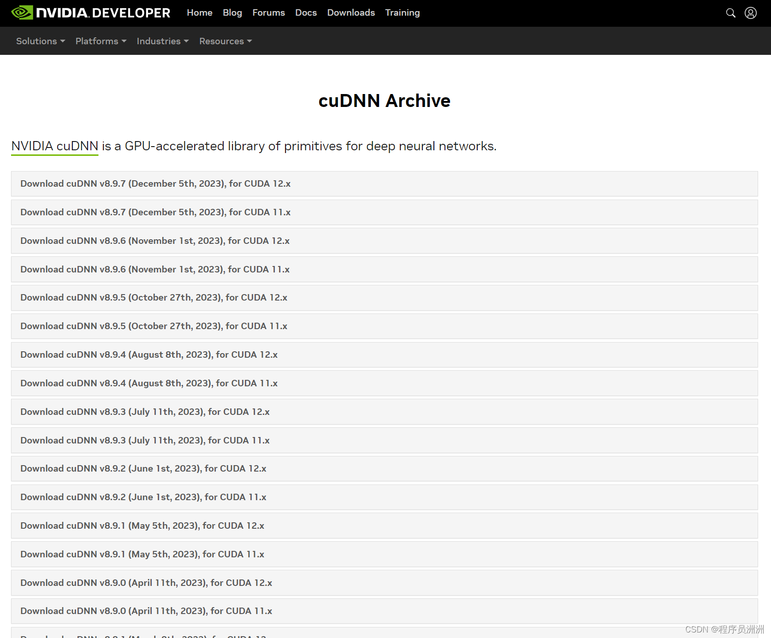The image size is (771, 638).
Task: Open the search magnifier icon
Action: [730, 13]
